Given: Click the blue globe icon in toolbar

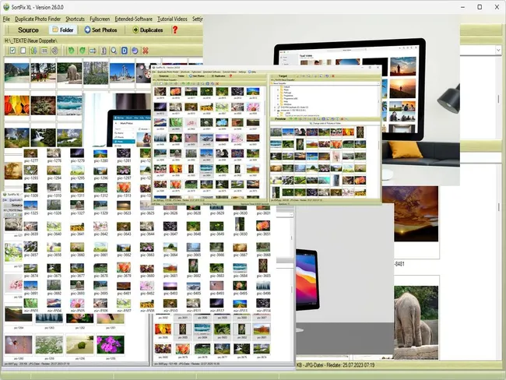Looking at the screenshot, I should tap(135, 51).
